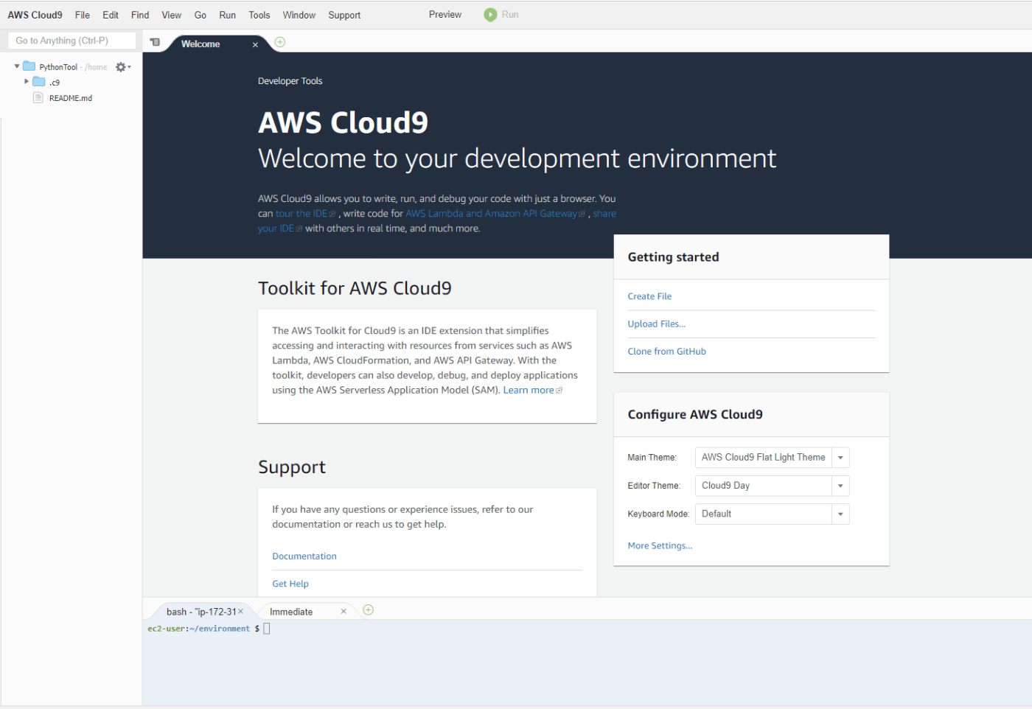
Task: Close the Welcome tab
Action: [x=255, y=45]
